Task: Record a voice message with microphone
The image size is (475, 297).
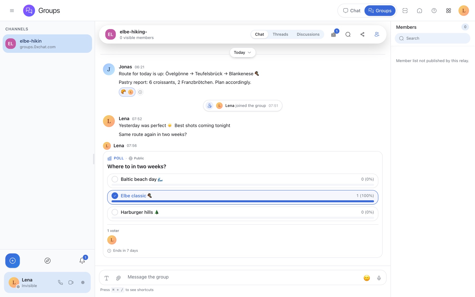Action: [x=379, y=278]
